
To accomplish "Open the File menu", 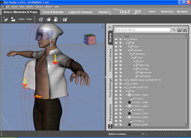I will point(3,7).
